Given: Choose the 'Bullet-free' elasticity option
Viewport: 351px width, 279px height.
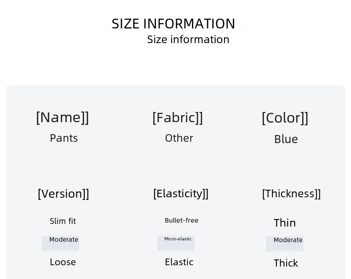Looking at the screenshot, I should pyautogui.click(x=181, y=220).
